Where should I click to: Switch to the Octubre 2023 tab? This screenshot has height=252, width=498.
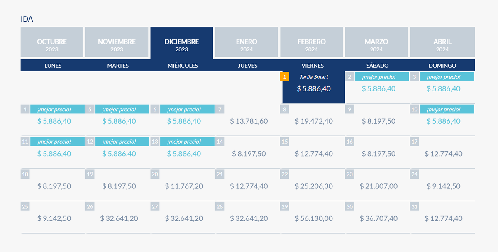pyautogui.click(x=52, y=42)
